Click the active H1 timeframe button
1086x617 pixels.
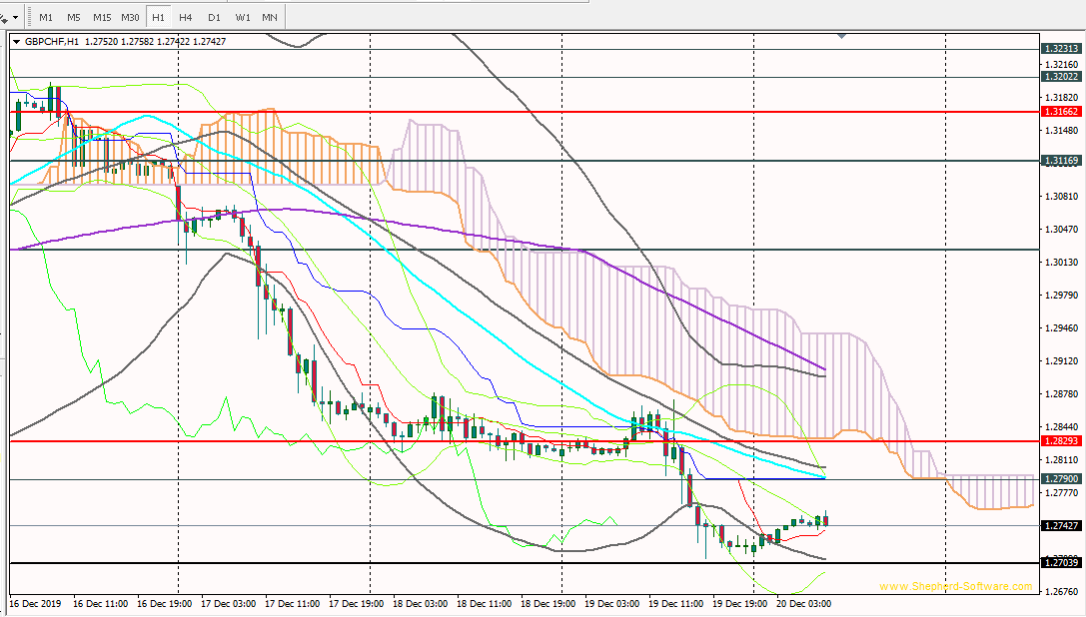coord(158,17)
